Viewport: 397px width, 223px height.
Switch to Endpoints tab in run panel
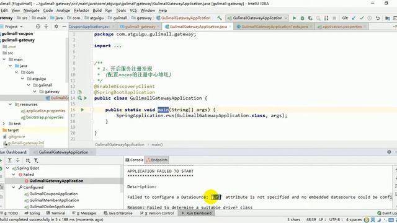pos(157,160)
